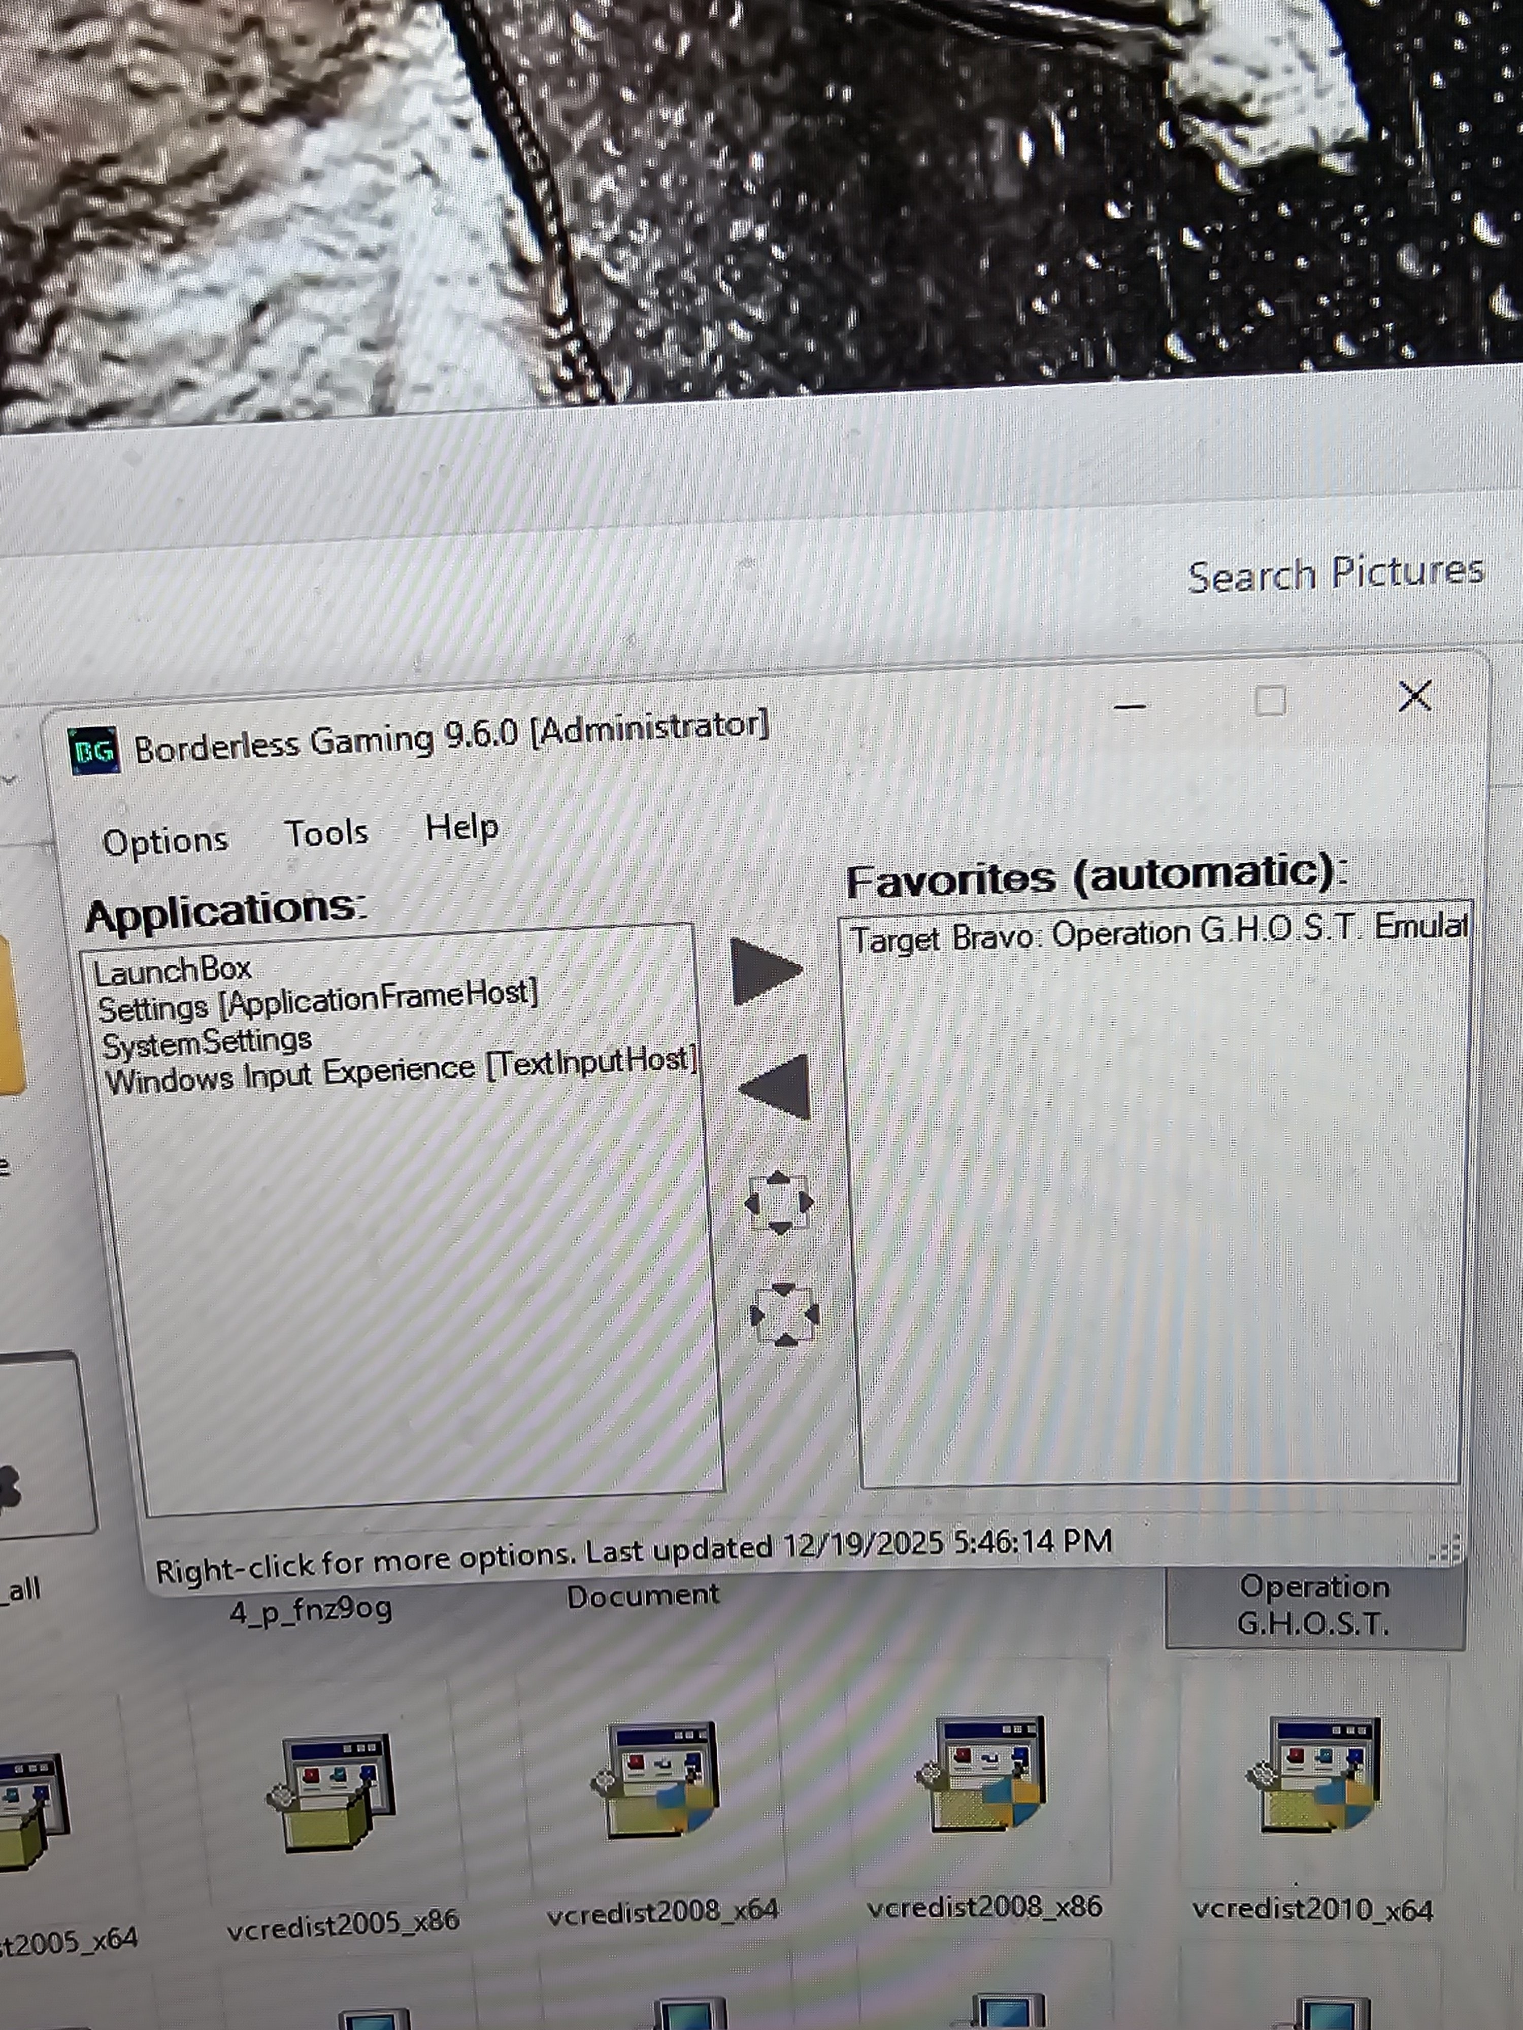
Task: Click the Borderless Gaming BG title icon
Action: click(93, 752)
